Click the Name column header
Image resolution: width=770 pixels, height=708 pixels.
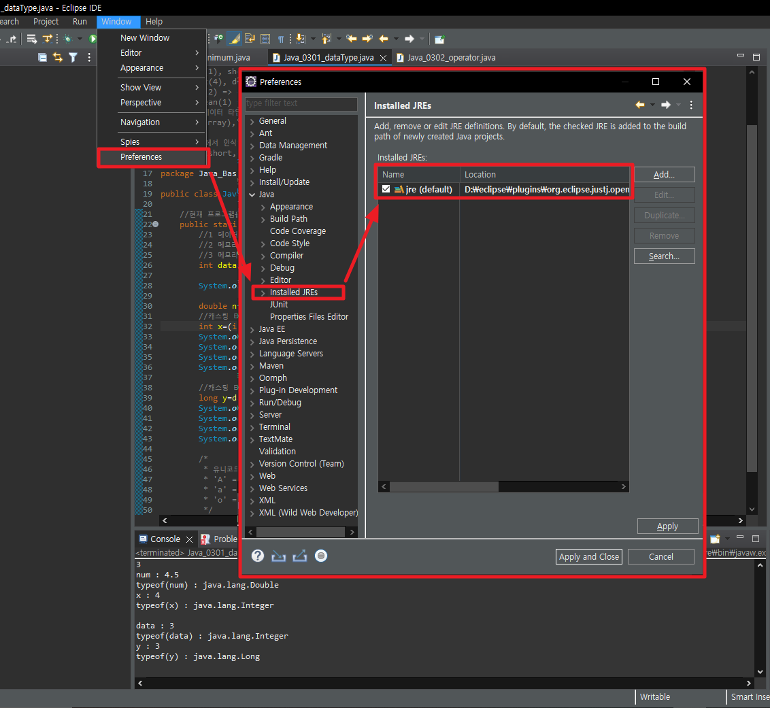click(x=418, y=175)
